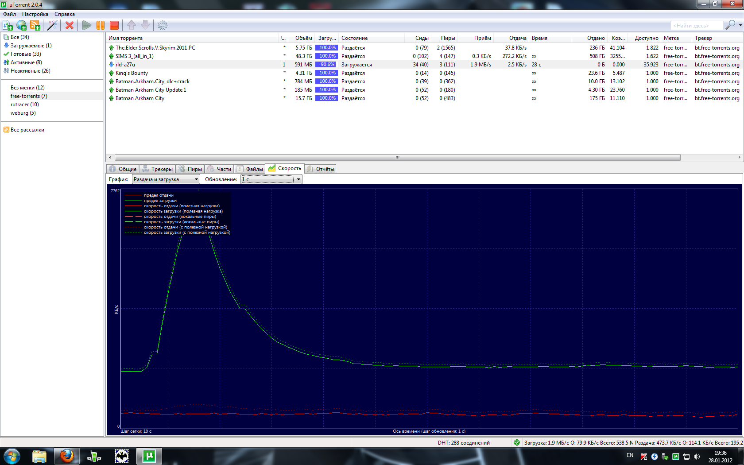744x465 pixels.
Task: Open the Файл menu
Action: (x=9, y=14)
